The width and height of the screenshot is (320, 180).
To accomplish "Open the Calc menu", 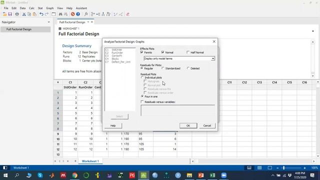I will coord(31,8).
